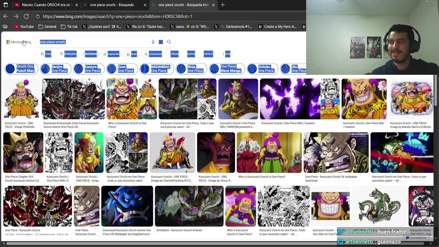Expand the MÁS menu

pyautogui.click(x=227, y=54)
